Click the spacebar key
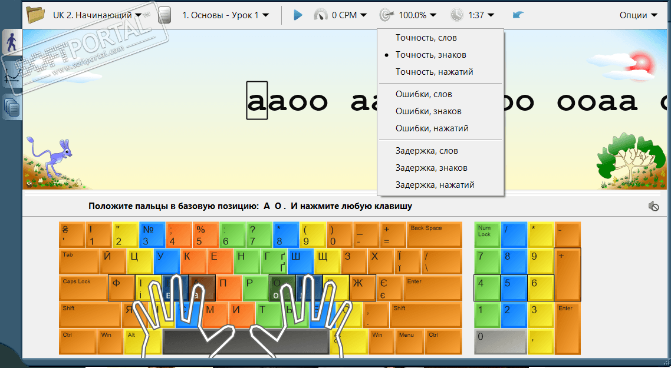The image size is (671, 368). point(246,342)
